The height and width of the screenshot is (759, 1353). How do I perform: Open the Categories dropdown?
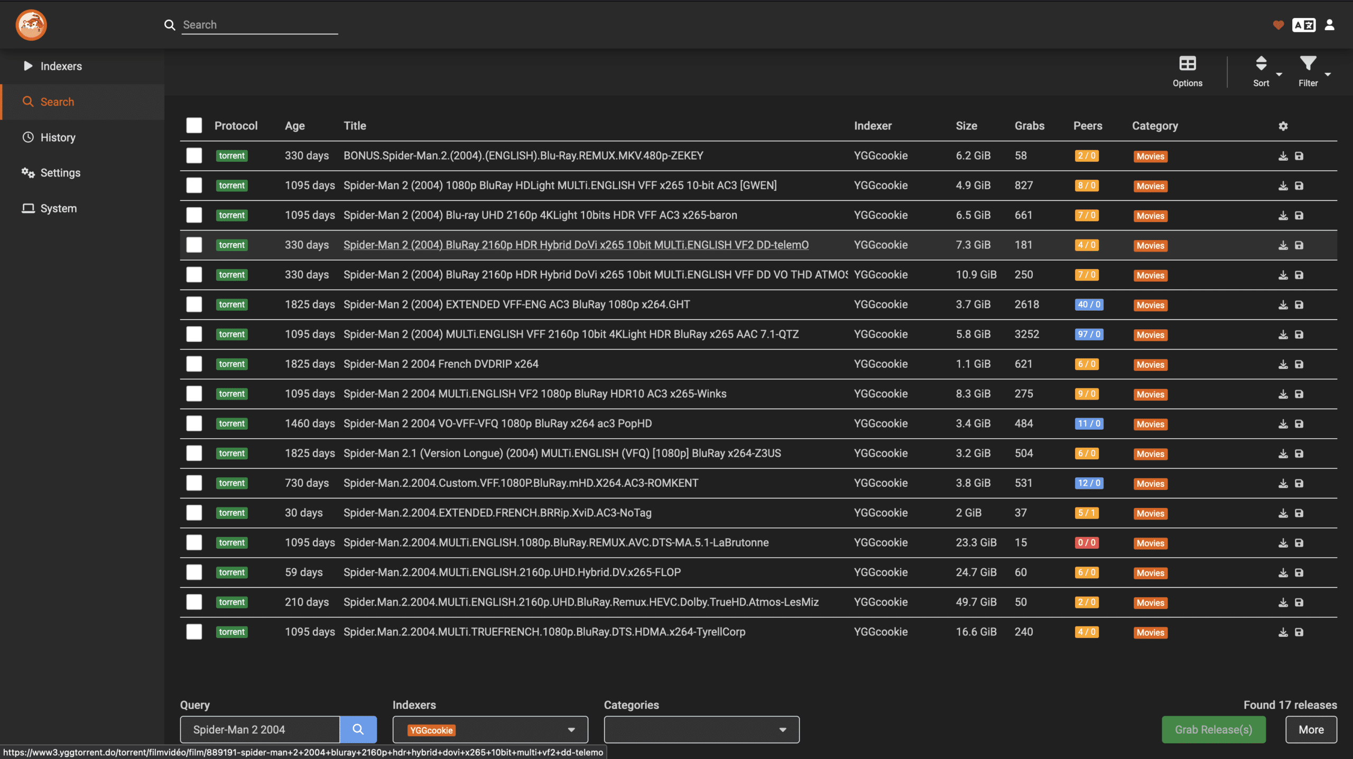click(701, 729)
